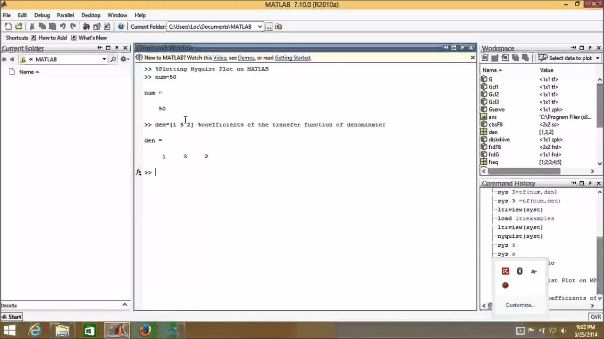This screenshot has width=604, height=339.
Task: Click the Copy toolbar icon
Action: tap(42, 27)
